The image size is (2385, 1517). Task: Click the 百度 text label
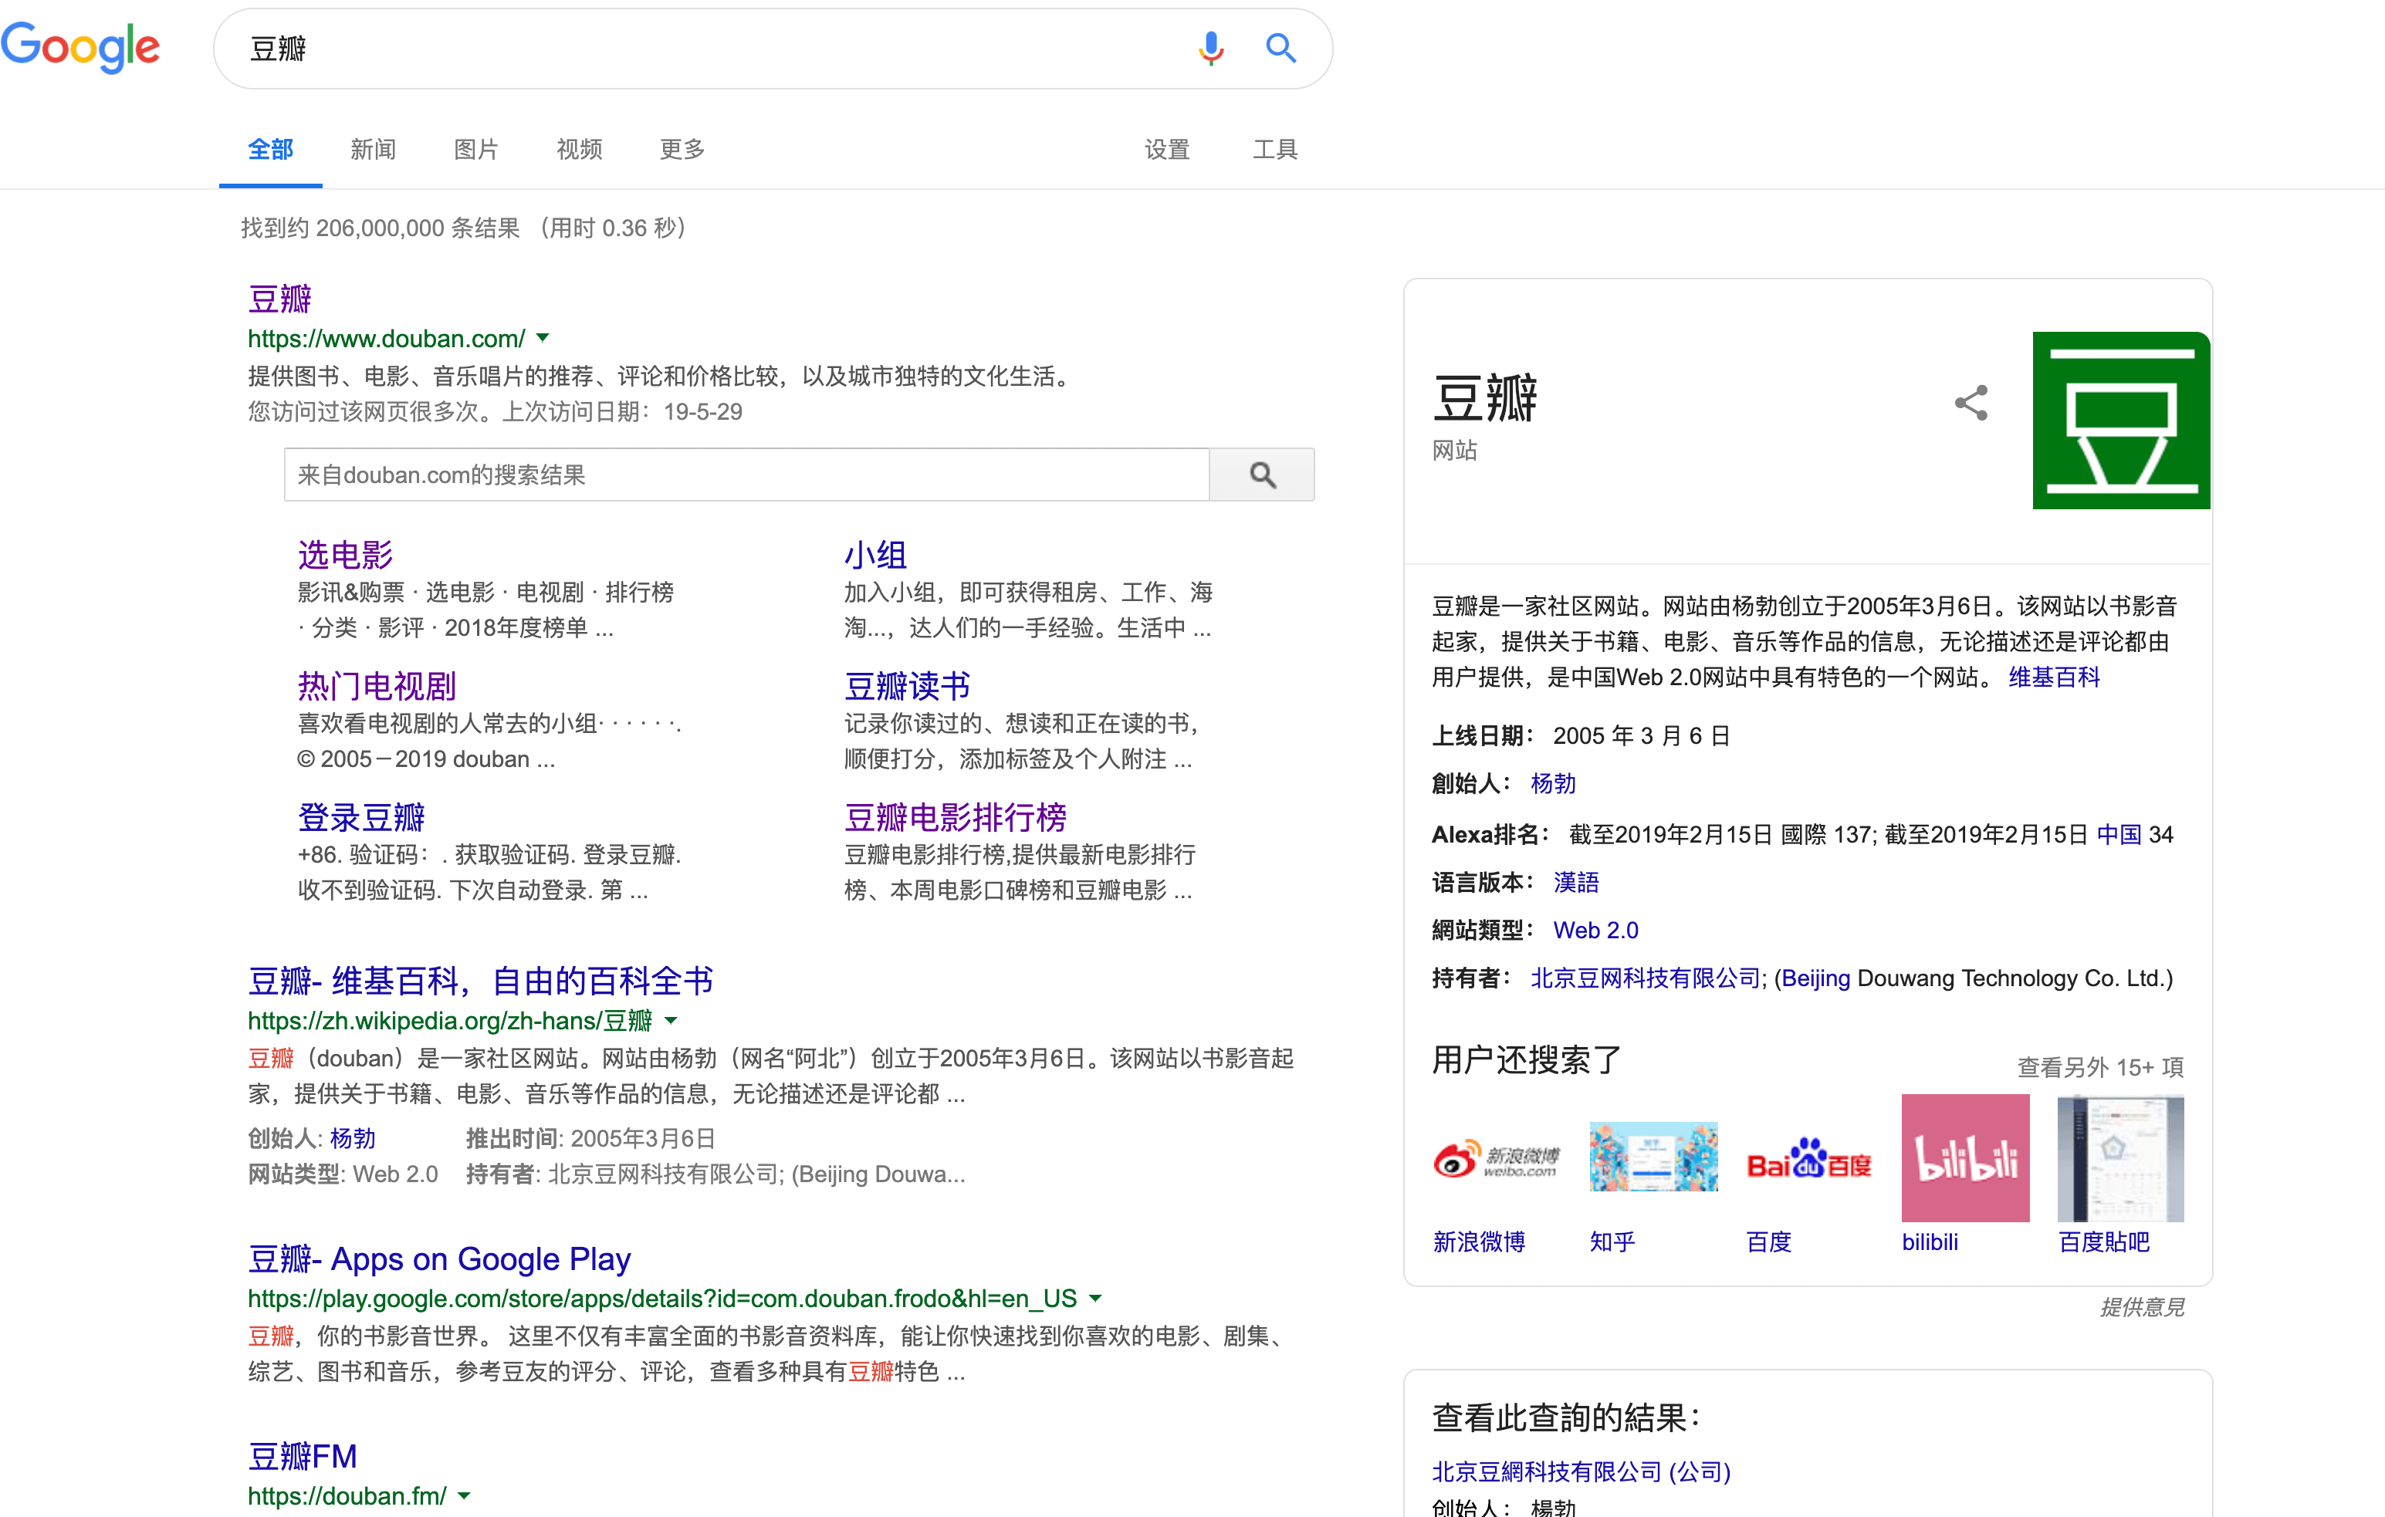(x=1769, y=1242)
